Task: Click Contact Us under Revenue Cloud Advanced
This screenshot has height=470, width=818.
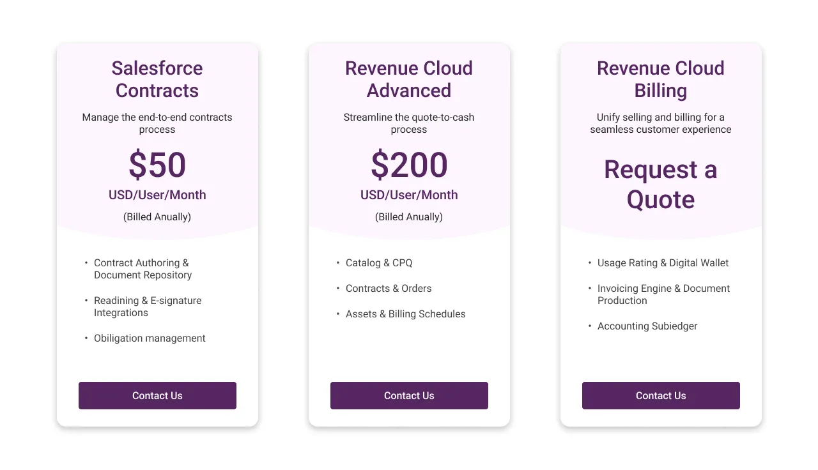Action: pos(409,395)
